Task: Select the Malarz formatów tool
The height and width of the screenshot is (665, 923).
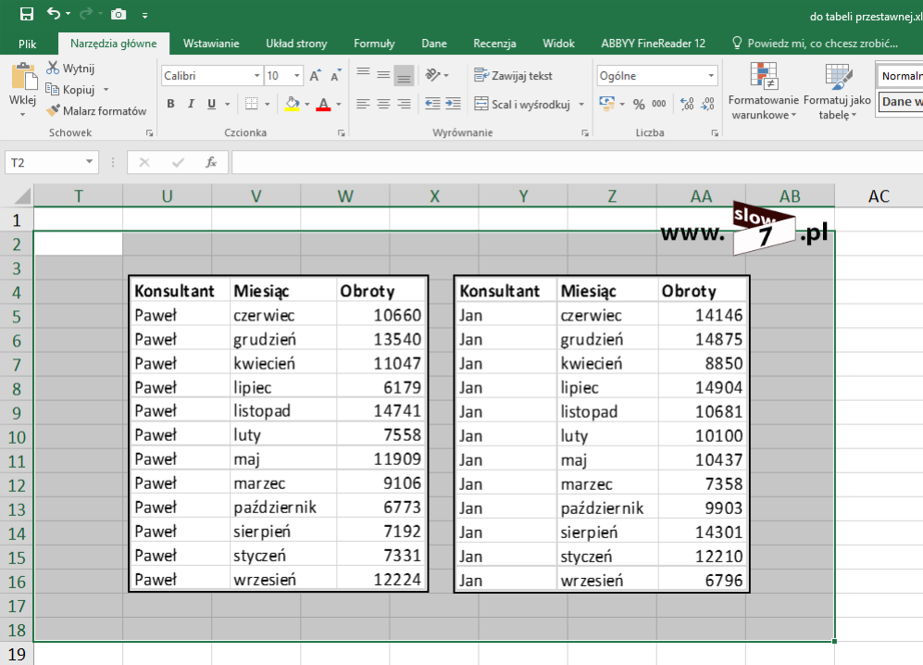Action: (96, 111)
